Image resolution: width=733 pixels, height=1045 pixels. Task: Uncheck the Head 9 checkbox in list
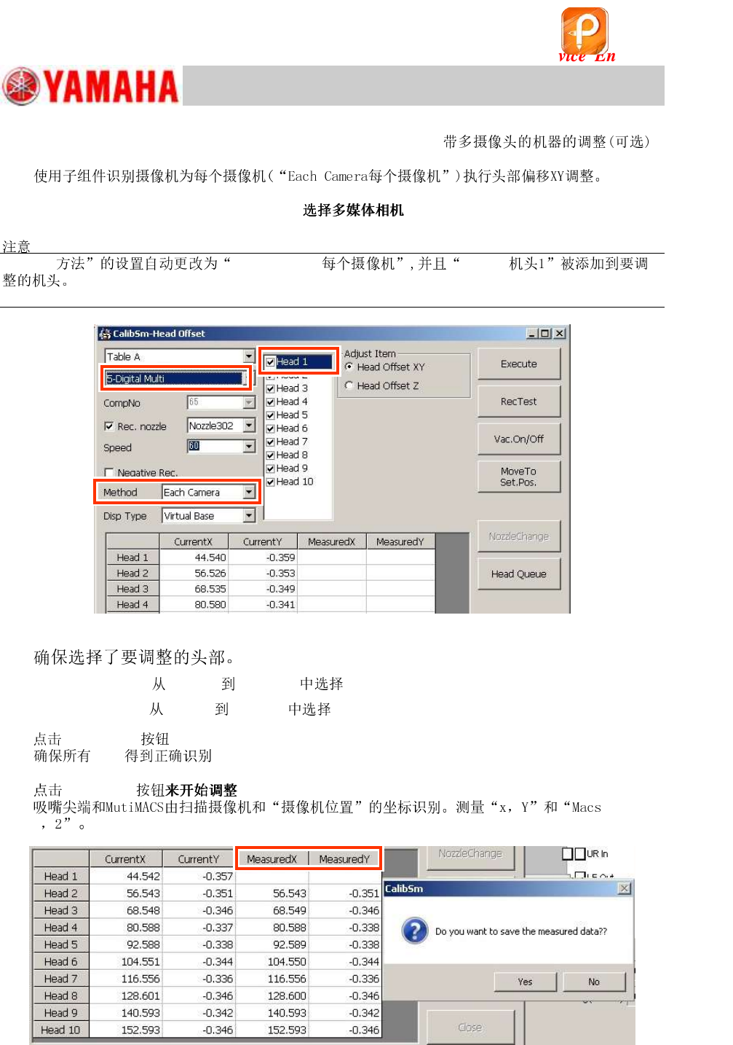pyautogui.click(x=271, y=469)
